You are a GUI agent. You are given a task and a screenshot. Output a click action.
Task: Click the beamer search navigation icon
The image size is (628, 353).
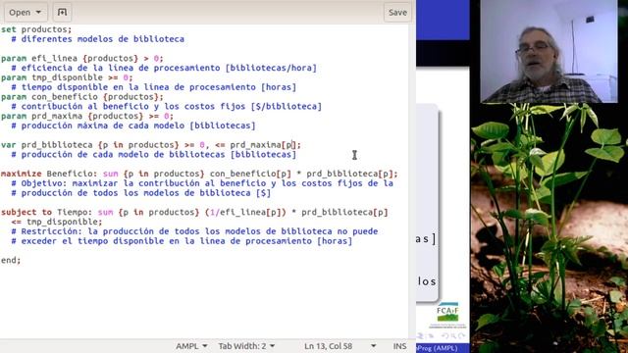click(x=453, y=336)
